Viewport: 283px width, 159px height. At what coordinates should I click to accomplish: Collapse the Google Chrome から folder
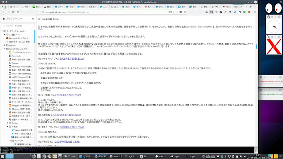click(5, 49)
